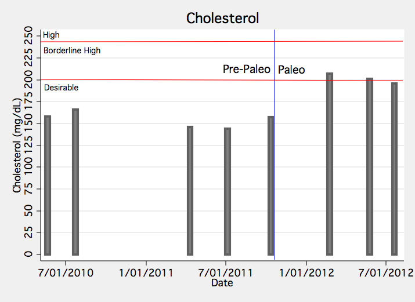Select the "Desirable" range label

click(61, 88)
